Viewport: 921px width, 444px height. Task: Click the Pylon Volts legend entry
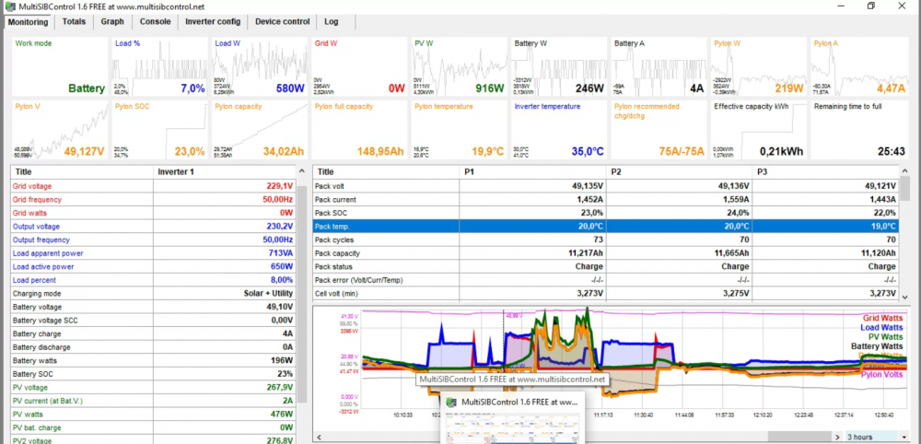[x=881, y=374]
